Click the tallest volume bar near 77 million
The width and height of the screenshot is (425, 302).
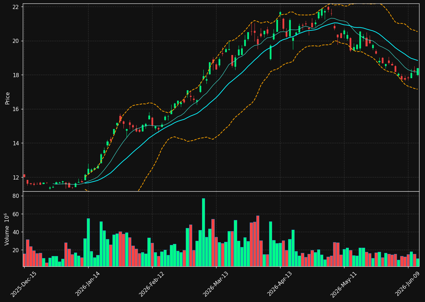203,232
